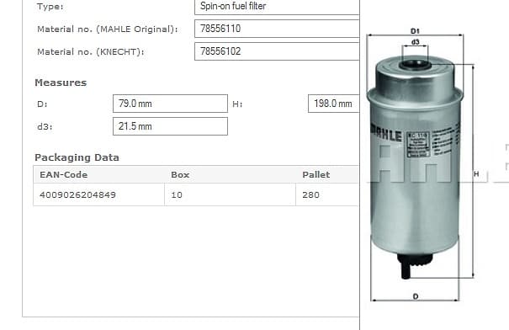Click the Material no. (KNECHT) label
The image size is (509, 330).
pos(91,52)
